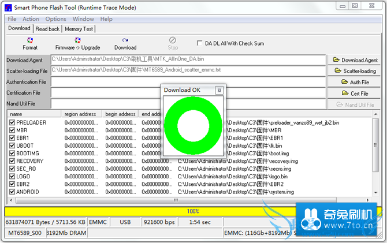This screenshot has width=387, height=243.
Task: Open the File menu
Action: (x=12, y=19)
